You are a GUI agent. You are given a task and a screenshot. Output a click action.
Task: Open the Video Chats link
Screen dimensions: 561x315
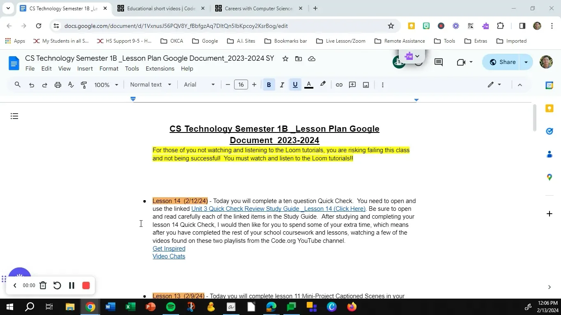169,256
